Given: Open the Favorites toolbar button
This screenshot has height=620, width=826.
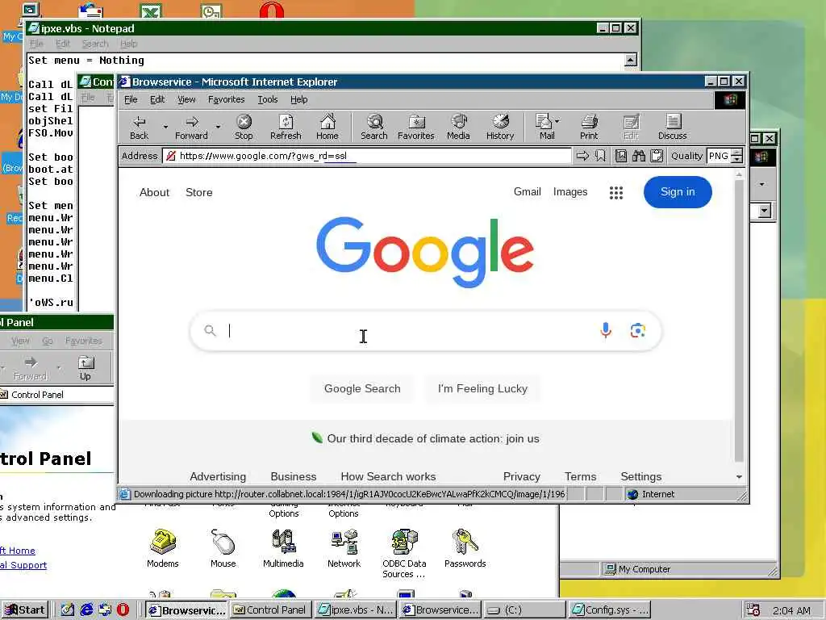Looking at the screenshot, I should point(415,127).
